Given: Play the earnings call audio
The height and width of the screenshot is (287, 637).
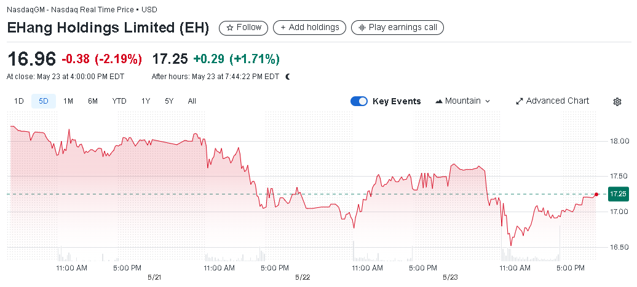Looking at the screenshot, I should pyautogui.click(x=397, y=28).
